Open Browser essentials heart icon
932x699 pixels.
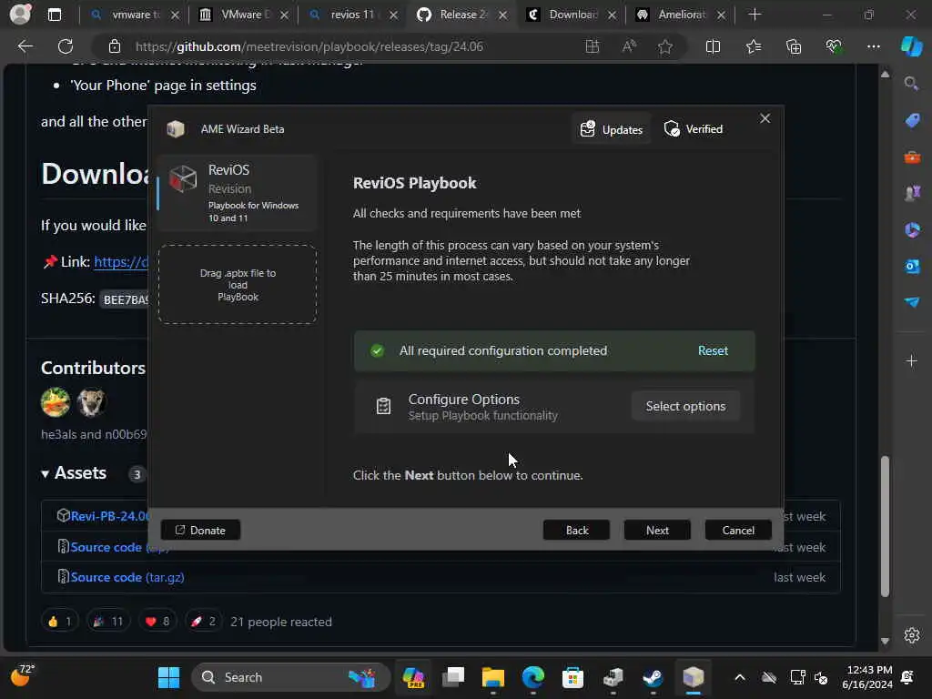click(834, 46)
